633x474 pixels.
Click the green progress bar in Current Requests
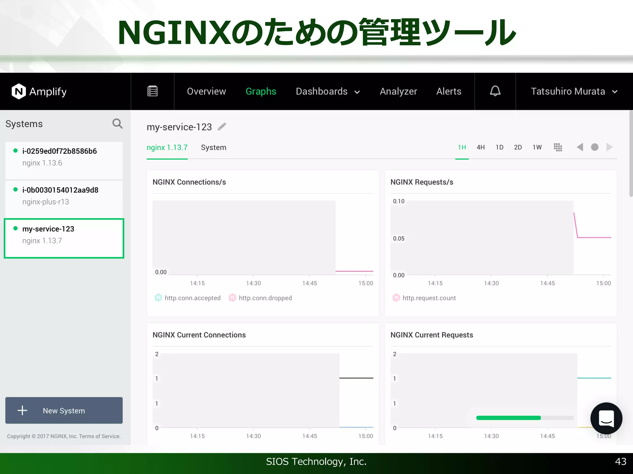pos(508,418)
